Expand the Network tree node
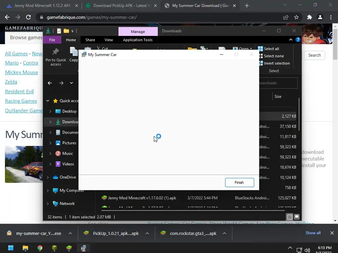 [x=48, y=203]
